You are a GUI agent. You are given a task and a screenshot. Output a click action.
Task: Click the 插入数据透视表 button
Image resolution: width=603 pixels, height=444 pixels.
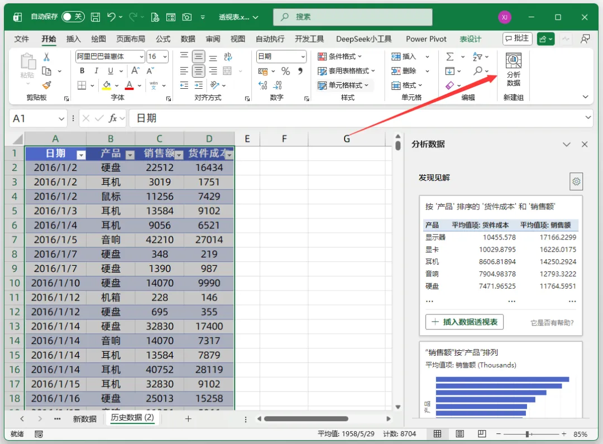[x=465, y=322]
